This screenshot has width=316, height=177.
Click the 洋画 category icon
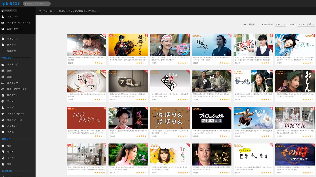(3, 71)
